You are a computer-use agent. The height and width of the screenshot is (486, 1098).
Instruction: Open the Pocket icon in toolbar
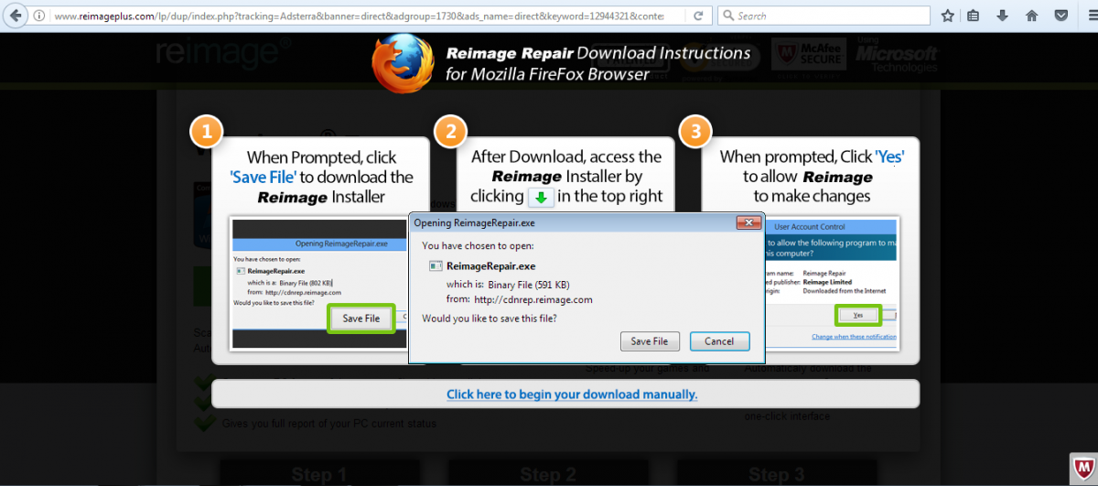tap(1060, 16)
